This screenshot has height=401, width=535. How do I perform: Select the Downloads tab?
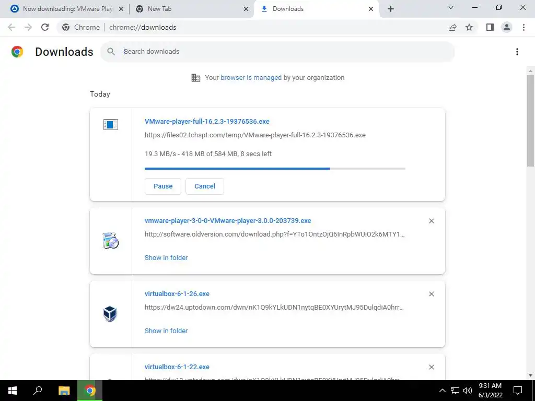coord(316,9)
